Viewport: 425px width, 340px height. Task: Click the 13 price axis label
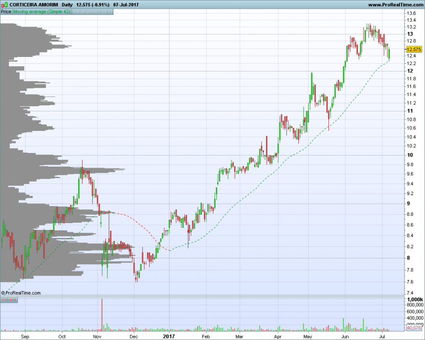[x=410, y=34]
